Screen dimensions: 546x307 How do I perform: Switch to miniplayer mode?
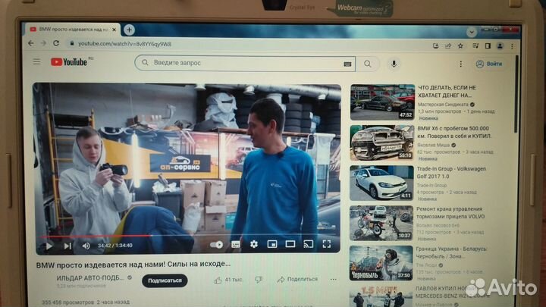(272, 244)
